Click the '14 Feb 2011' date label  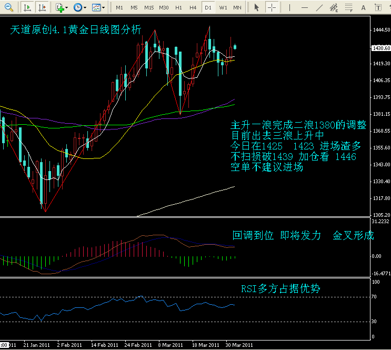(105, 345)
